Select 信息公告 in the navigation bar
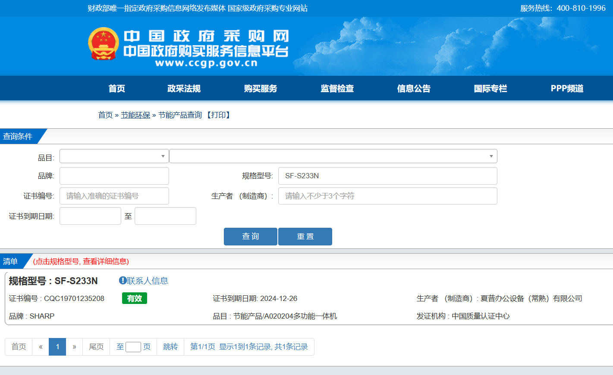Screen dimensions: 613x375 [x=414, y=88]
